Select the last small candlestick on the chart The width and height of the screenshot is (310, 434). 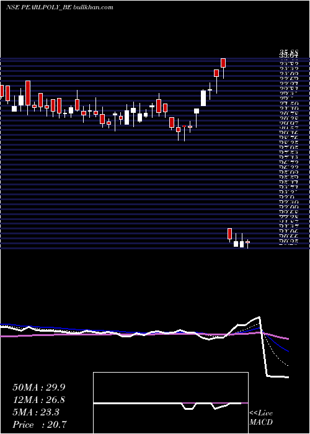247,242
